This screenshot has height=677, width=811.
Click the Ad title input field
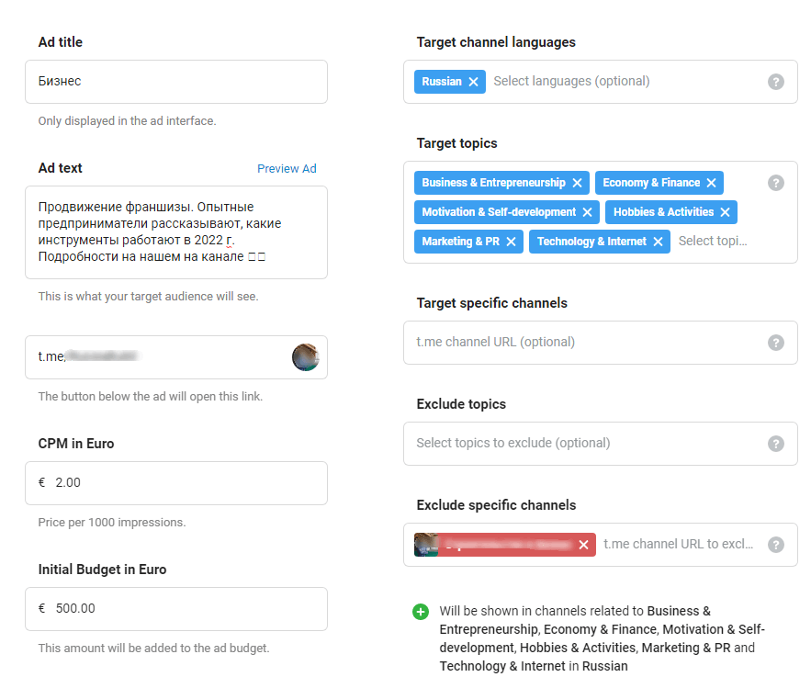(176, 82)
